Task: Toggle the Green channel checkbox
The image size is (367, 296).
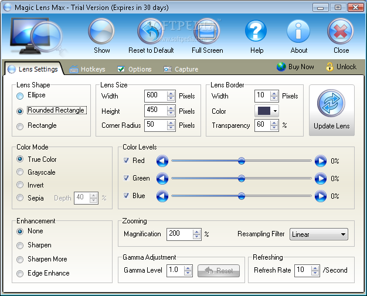Action: pyautogui.click(x=126, y=178)
